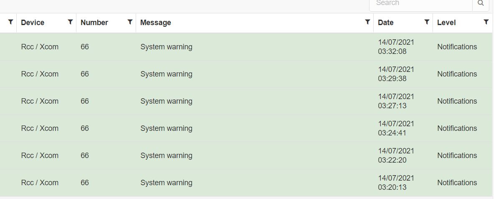
Task: Open the Date column filter icon
Action: [x=427, y=22]
